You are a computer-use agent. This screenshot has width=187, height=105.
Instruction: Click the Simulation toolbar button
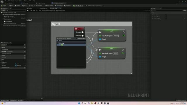click(67, 6)
